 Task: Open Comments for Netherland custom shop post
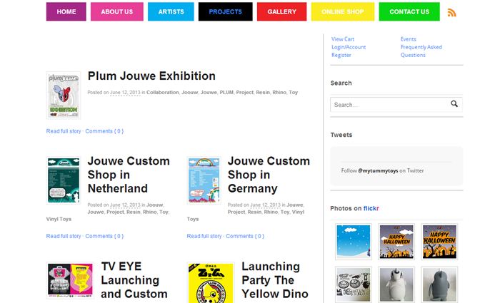tap(104, 236)
